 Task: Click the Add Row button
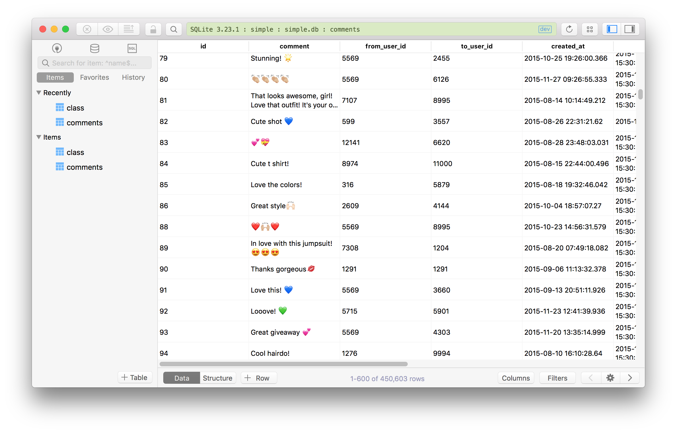(x=258, y=378)
